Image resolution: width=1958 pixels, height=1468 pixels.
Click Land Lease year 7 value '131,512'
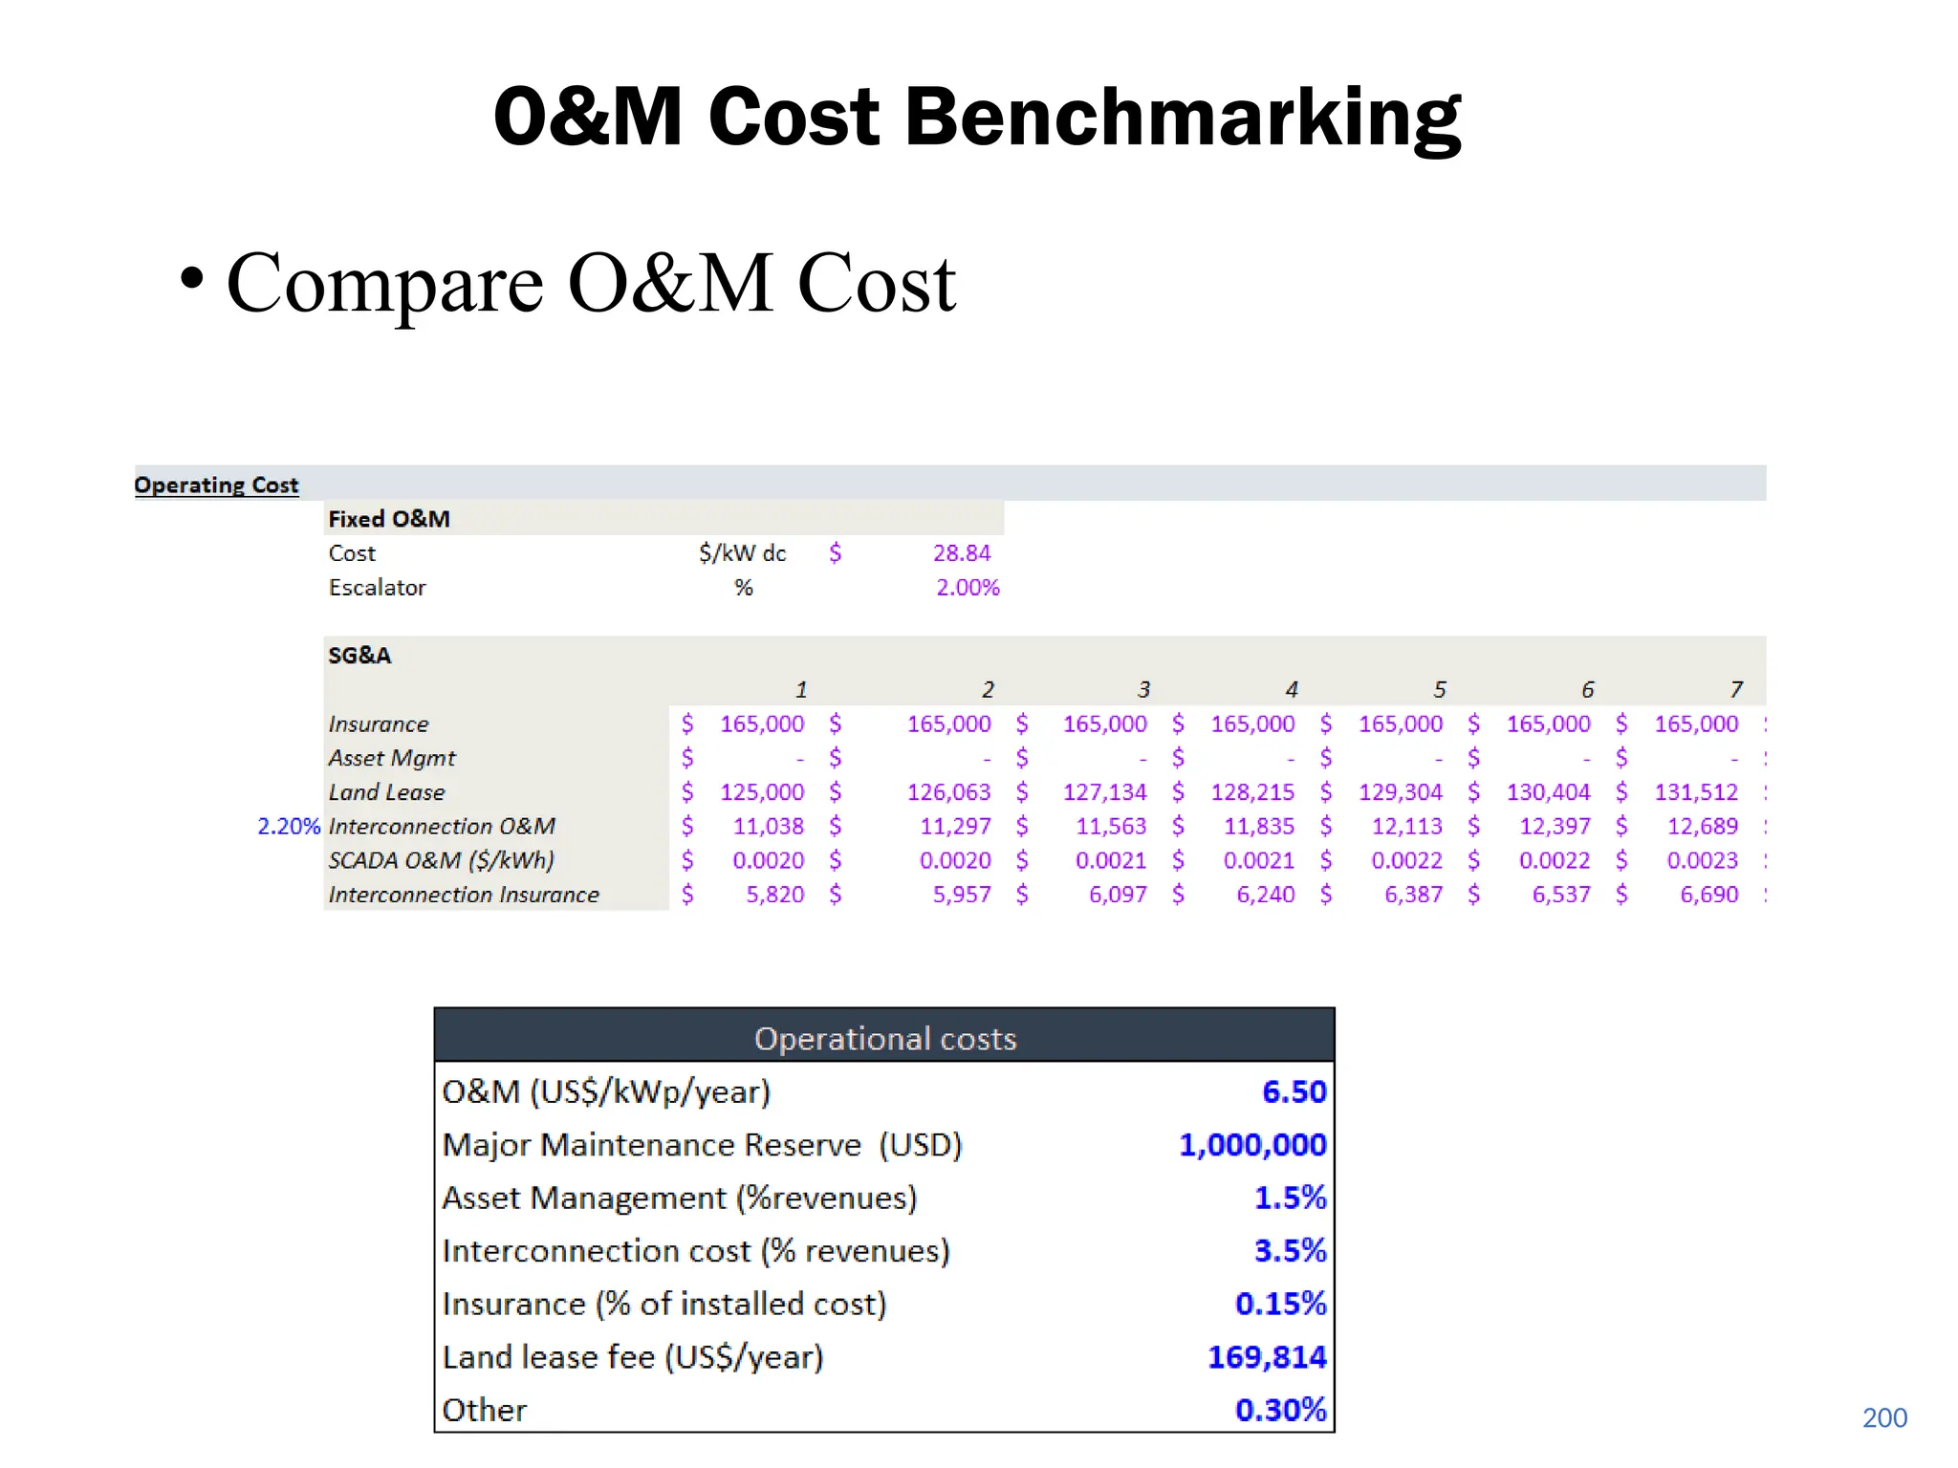pyautogui.click(x=1697, y=792)
